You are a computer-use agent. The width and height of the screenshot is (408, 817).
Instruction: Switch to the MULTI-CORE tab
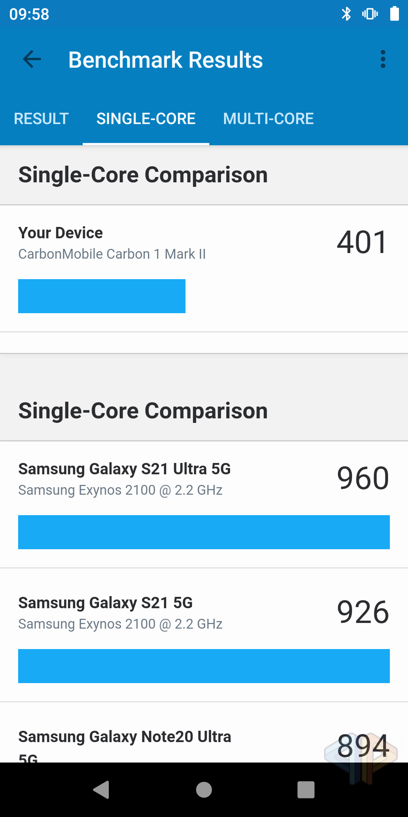click(x=268, y=119)
